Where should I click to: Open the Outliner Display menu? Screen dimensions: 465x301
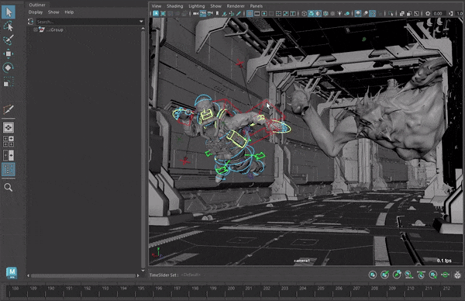click(36, 12)
